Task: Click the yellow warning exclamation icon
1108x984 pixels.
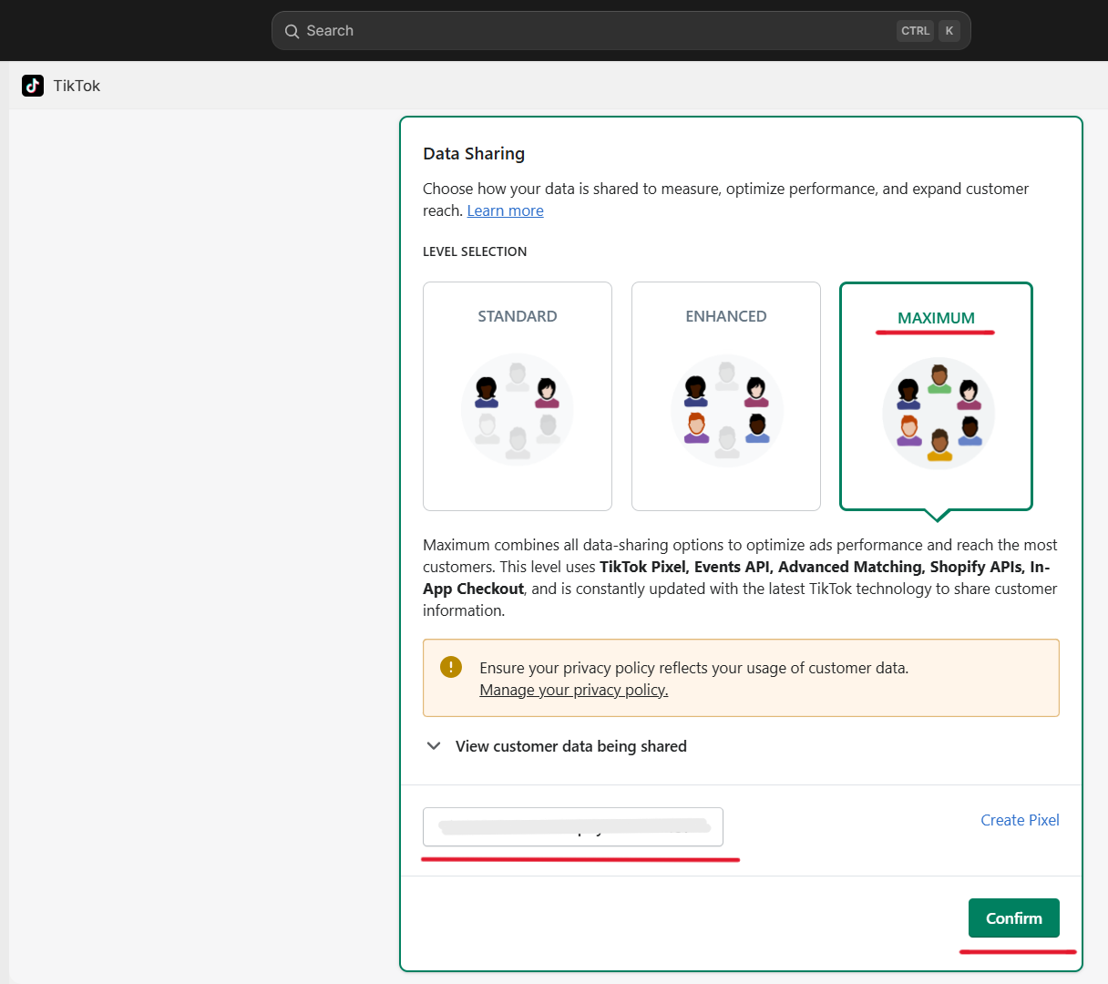Action: 451,667
